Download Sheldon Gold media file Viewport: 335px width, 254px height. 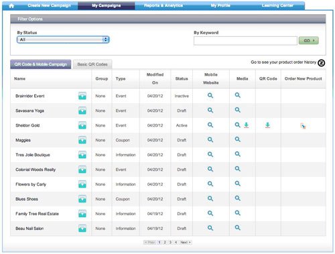(x=247, y=125)
